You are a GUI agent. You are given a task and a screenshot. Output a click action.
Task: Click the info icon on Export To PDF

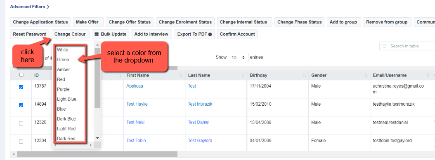[x=210, y=35]
